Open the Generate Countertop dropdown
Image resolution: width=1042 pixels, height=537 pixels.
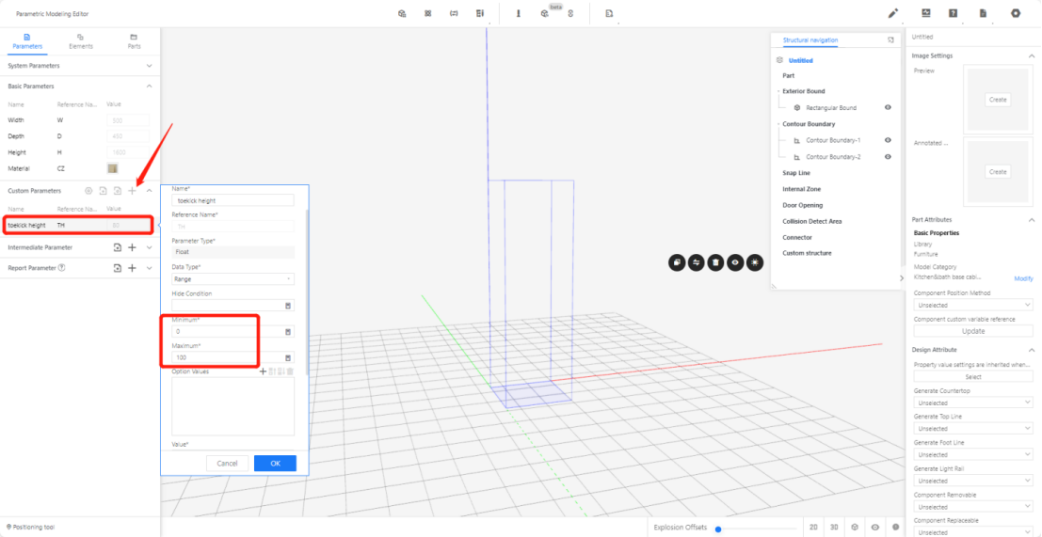point(973,403)
